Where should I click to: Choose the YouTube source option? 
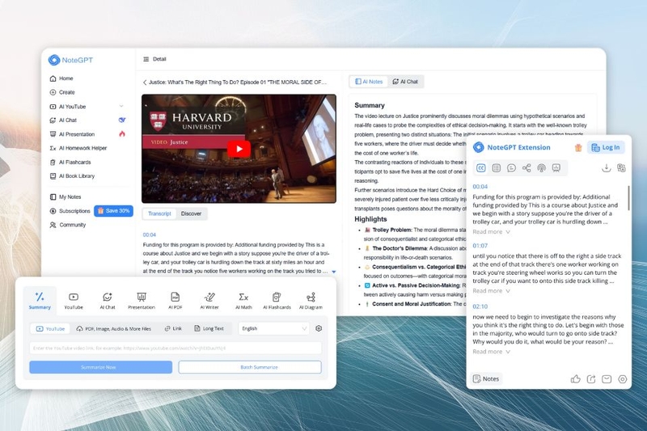tap(50, 329)
